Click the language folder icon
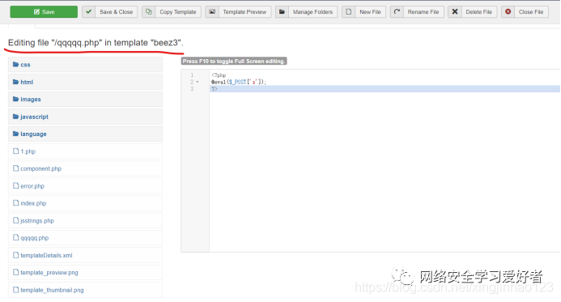The image size is (561, 302). click(x=15, y=134)
